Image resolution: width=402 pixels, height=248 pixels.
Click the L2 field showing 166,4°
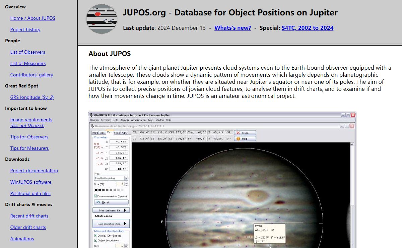point(119,158)
